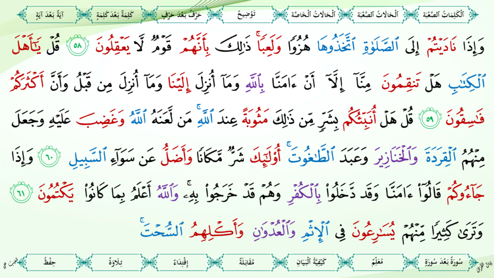Click the red word فَٰسِقُونَ
The height and width of the screenshot is (278, 494).
[x=465, y=120]
